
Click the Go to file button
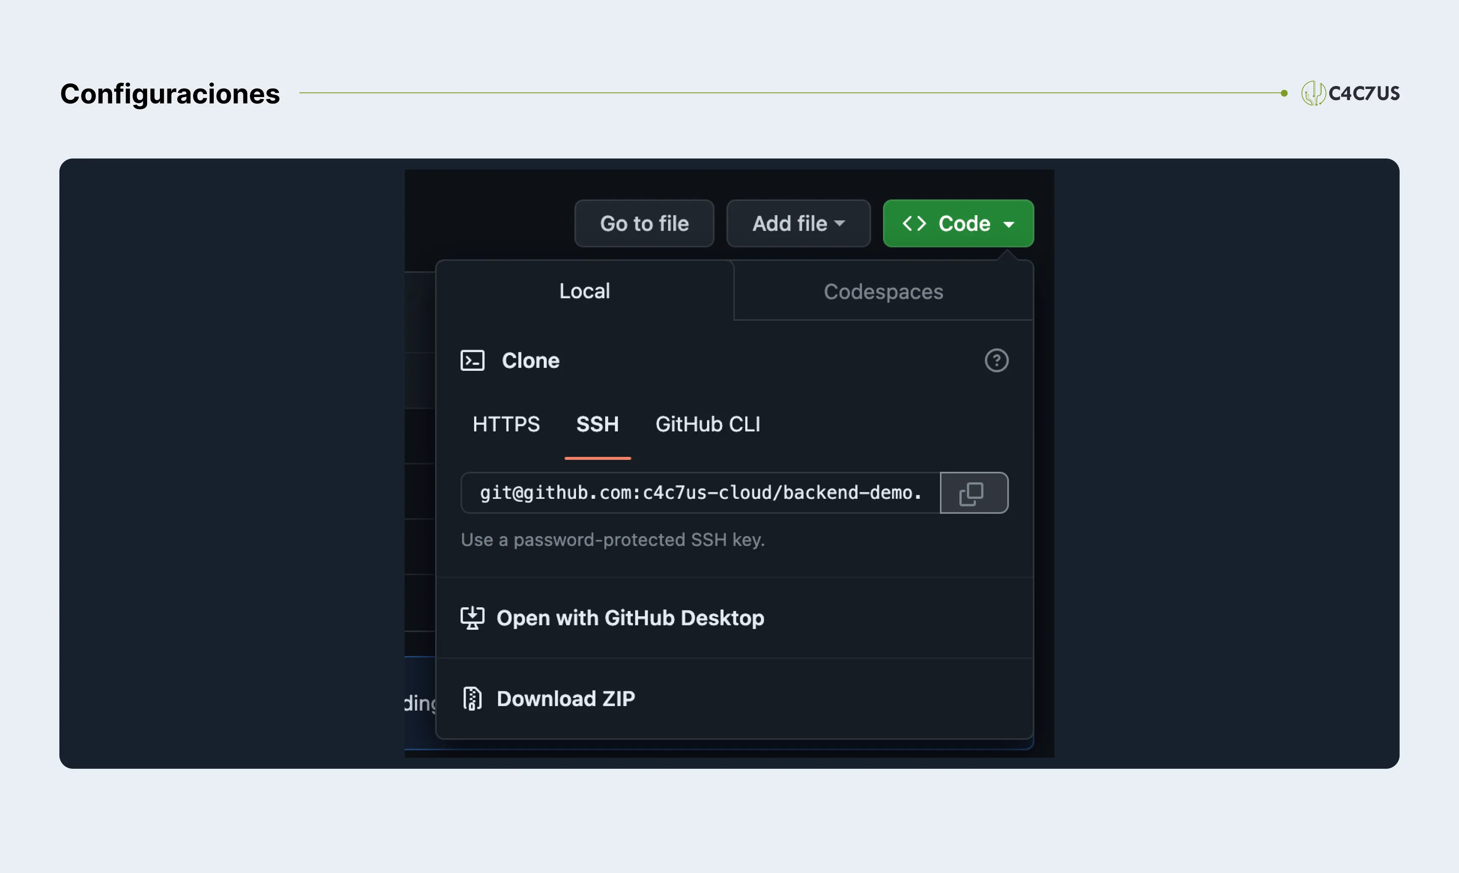(644, 223)
